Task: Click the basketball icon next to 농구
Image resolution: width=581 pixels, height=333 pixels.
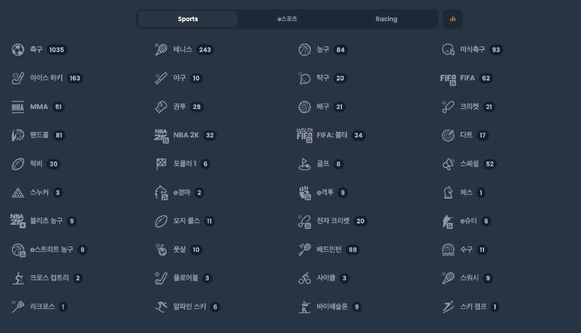Action: (304, 50)
